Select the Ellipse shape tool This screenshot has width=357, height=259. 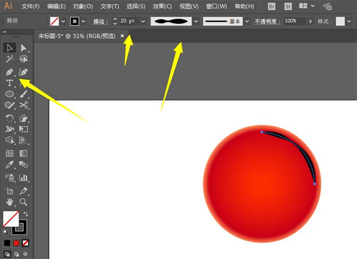[x=9, y=94]
